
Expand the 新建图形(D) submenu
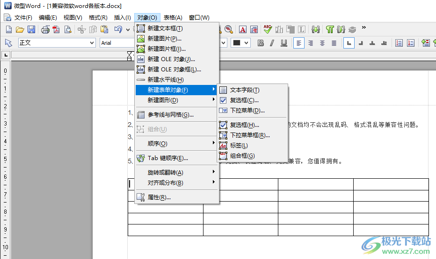[x=176, y=100]
